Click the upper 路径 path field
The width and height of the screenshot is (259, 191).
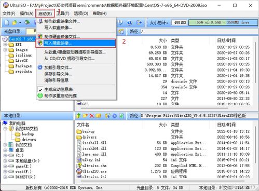coord(199,31)
